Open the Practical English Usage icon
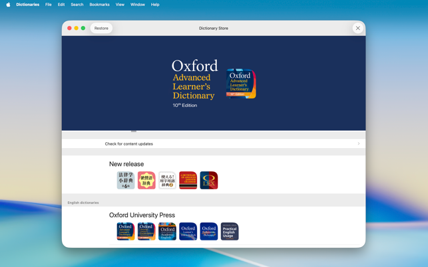This screenshot has width=428, height=267. [x=230, y=231]
